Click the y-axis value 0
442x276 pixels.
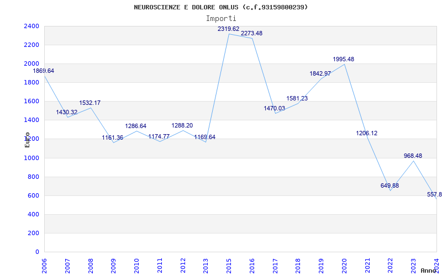[37, 252]
